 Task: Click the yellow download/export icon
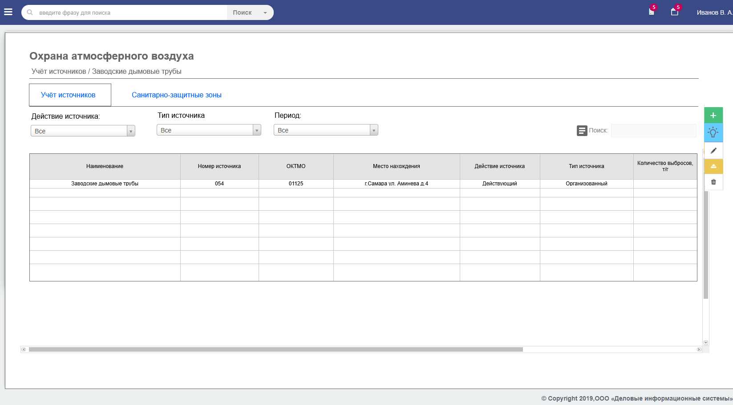[x=713, y=166]
